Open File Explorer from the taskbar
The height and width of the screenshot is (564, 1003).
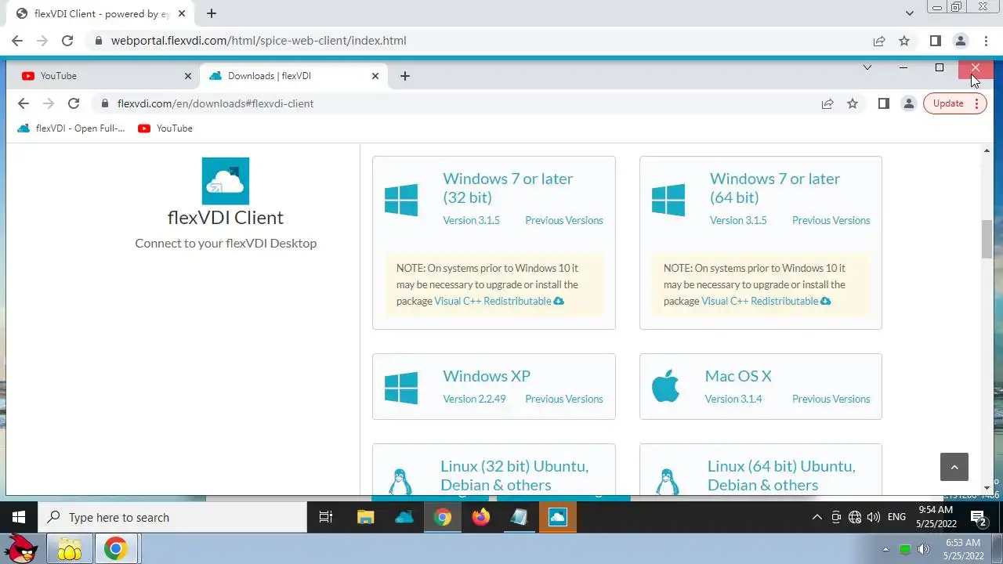pyautogui.click(x=366, y=517)
